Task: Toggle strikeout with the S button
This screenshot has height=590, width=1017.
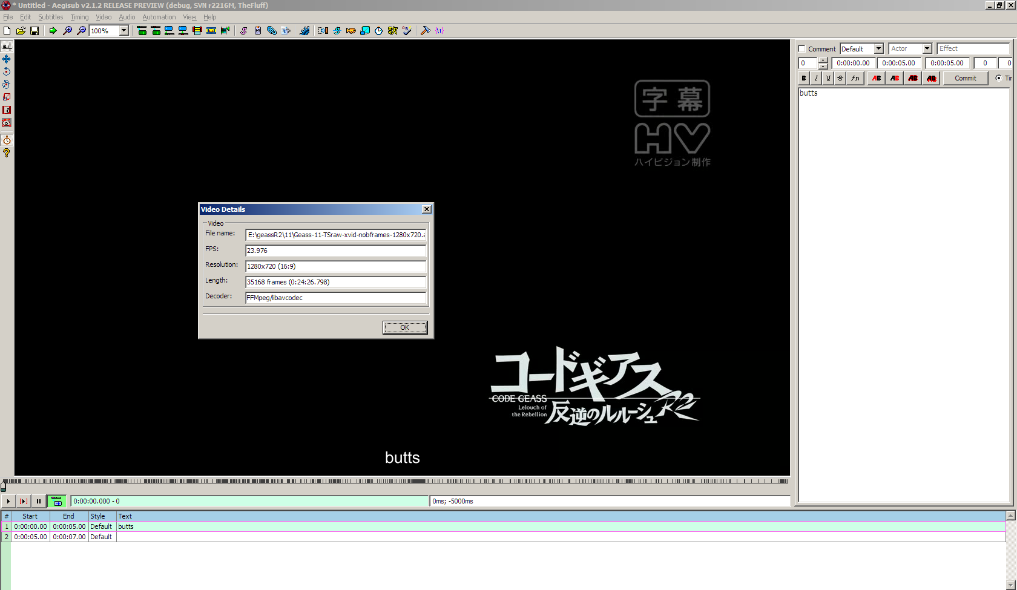Action: tap(840, 78)
